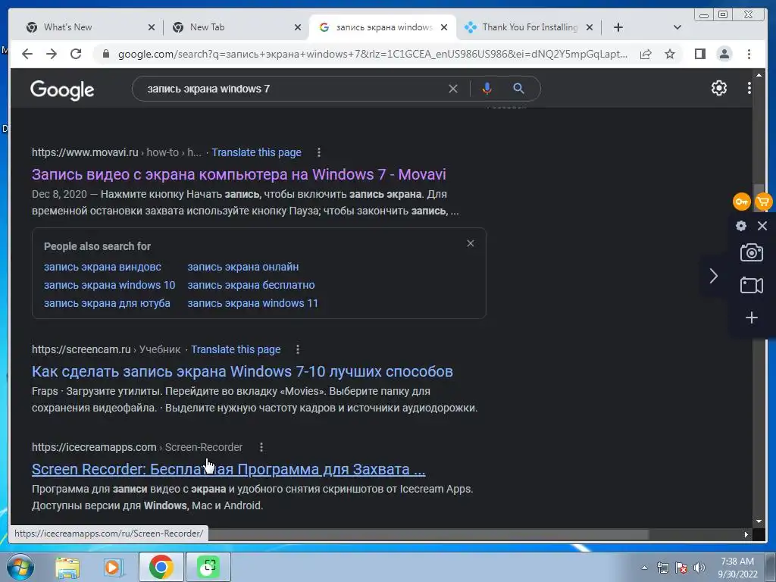Translate the screencam.ru page
The height and width of the screenshot is (582, 776).
236,349
